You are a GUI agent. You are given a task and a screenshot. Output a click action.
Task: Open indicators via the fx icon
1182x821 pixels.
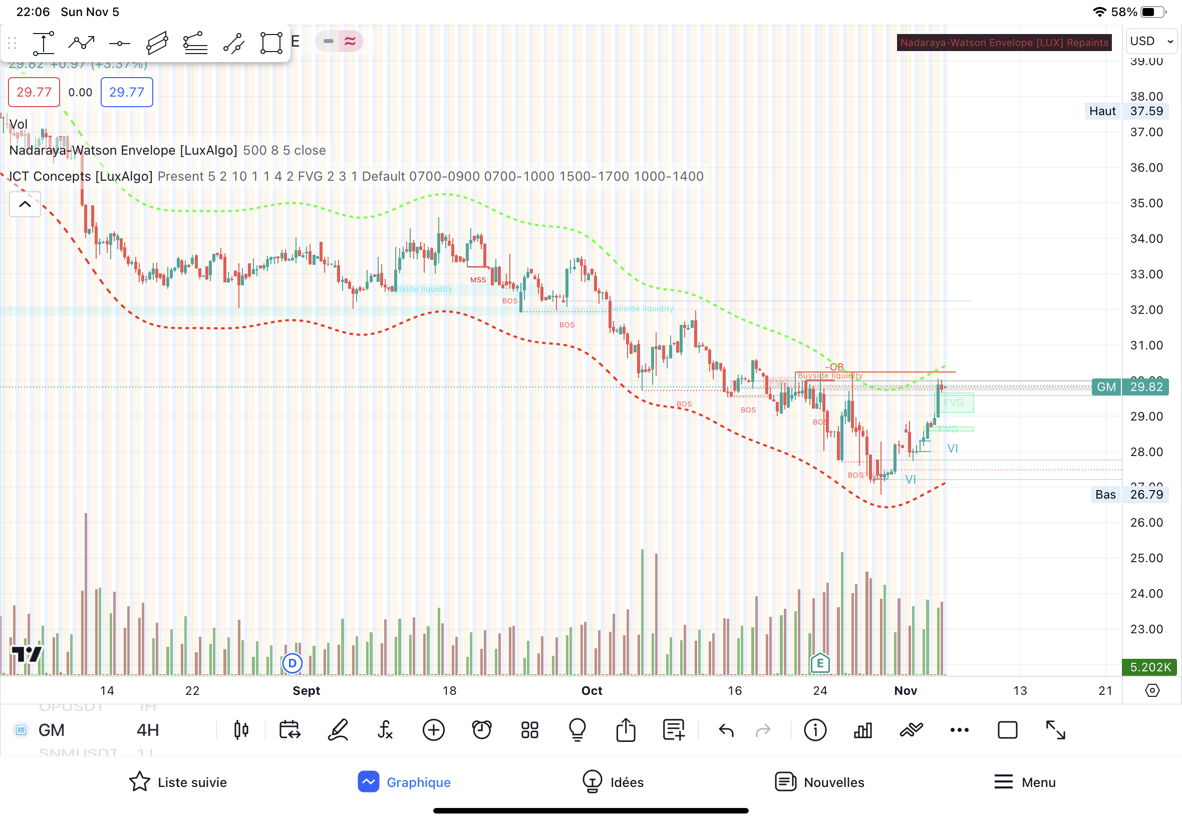coord(385,730)
